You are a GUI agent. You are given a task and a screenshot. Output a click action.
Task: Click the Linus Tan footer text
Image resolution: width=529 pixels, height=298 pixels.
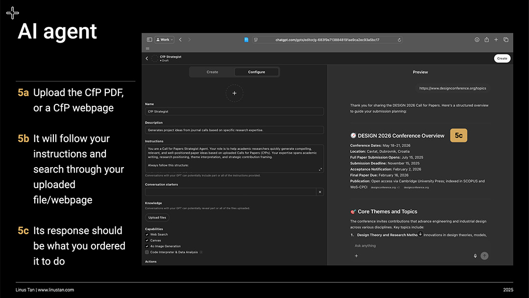45,290
